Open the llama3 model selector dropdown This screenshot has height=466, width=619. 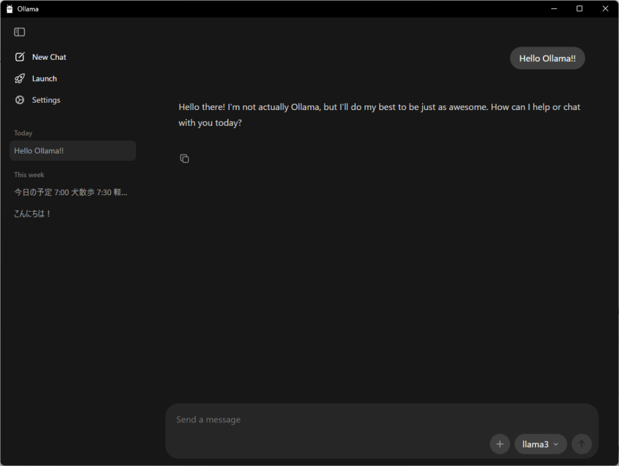click(535, 444)
